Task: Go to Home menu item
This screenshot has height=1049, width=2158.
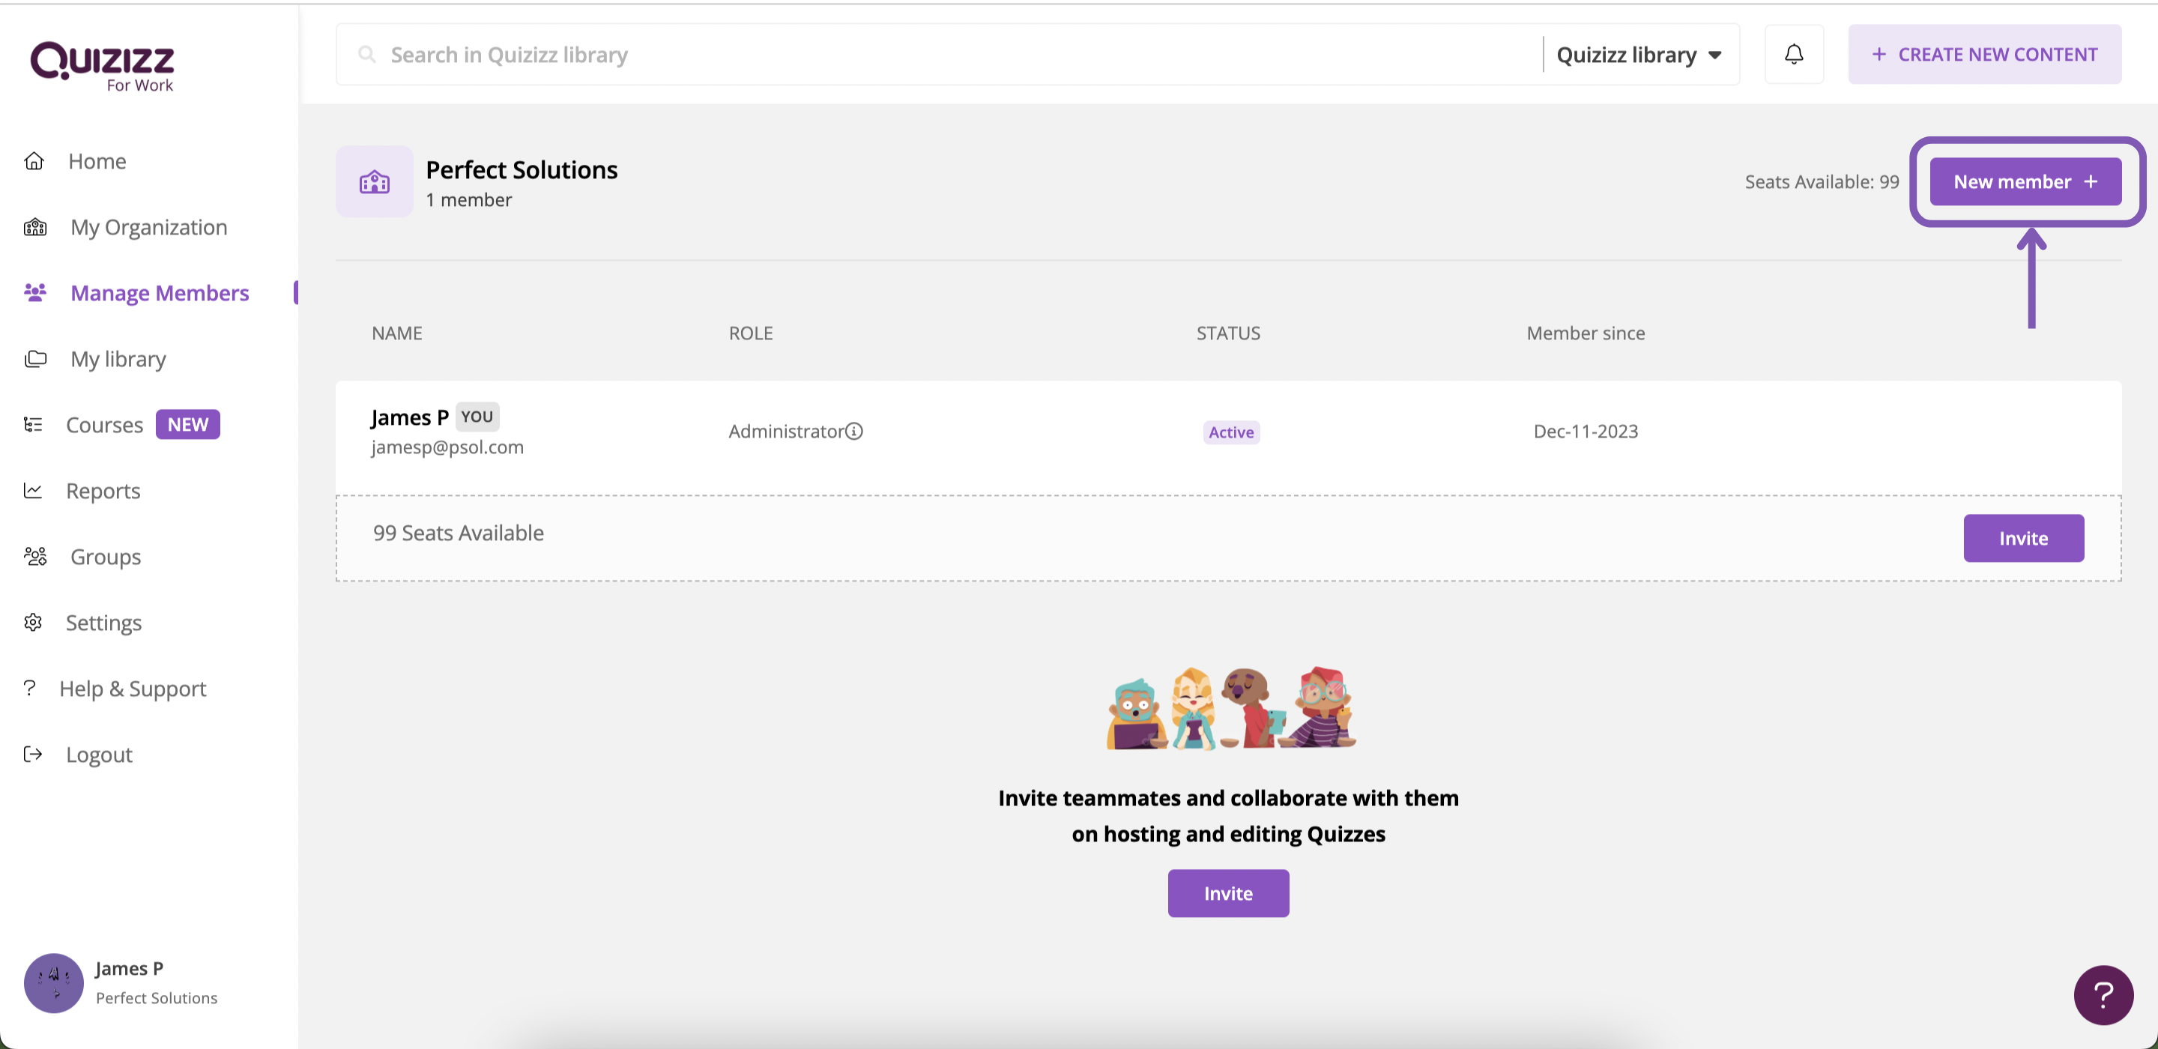Action: pos(97,161)
